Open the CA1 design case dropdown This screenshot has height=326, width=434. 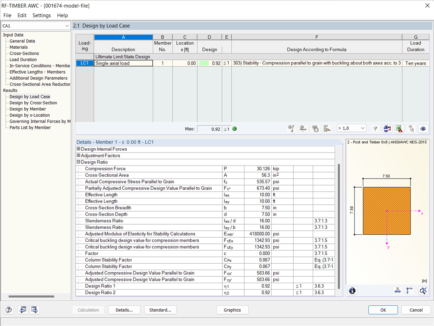[67, 26]
